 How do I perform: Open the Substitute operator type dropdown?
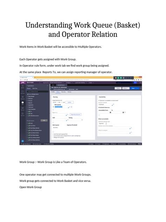point(103,123)
